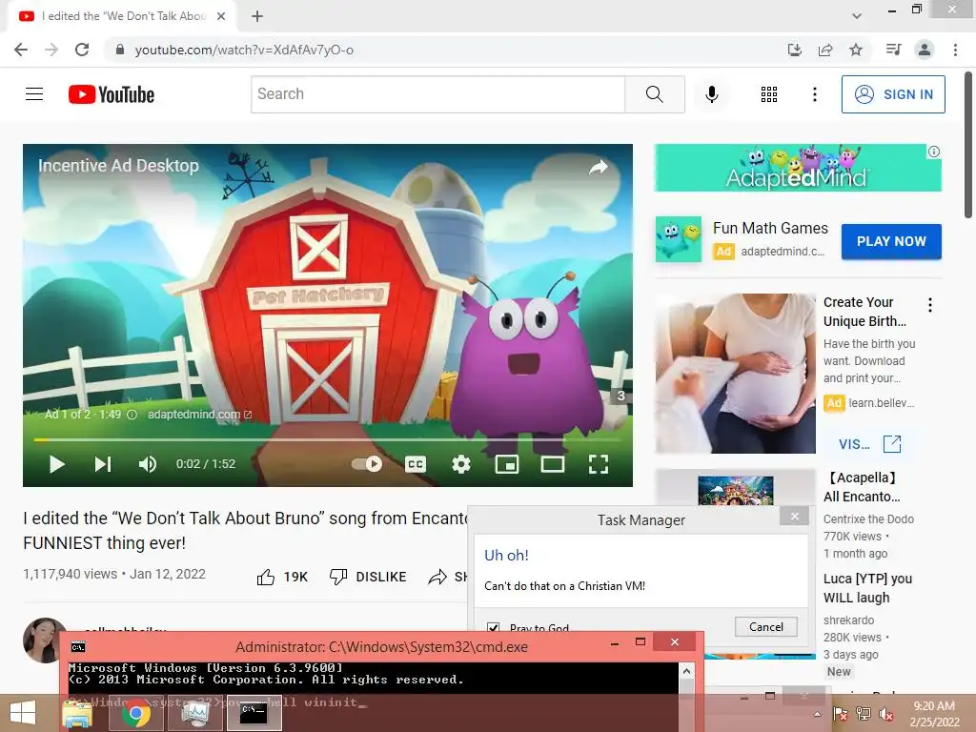976x732 pixels.
Task: Open a new browser tab
Action: click(x=257, y=16)
